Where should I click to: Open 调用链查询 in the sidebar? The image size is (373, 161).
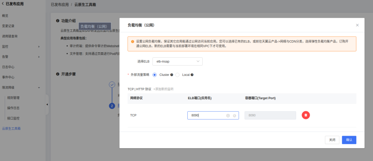click(10, 36)
